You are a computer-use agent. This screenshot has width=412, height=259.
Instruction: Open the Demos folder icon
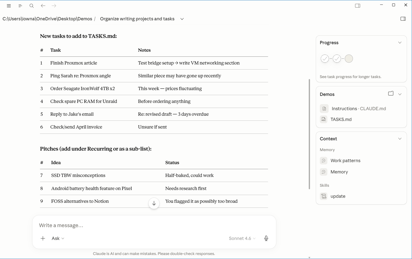pyautogui.click(x=391, y=94)
